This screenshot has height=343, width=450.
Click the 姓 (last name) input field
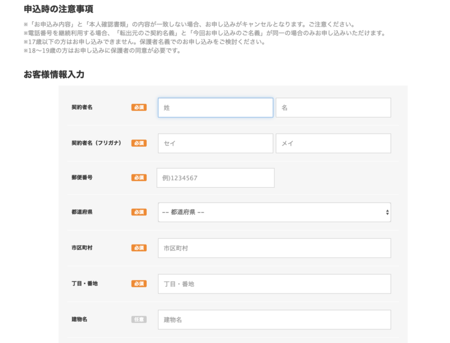click(x=215, y=107)
